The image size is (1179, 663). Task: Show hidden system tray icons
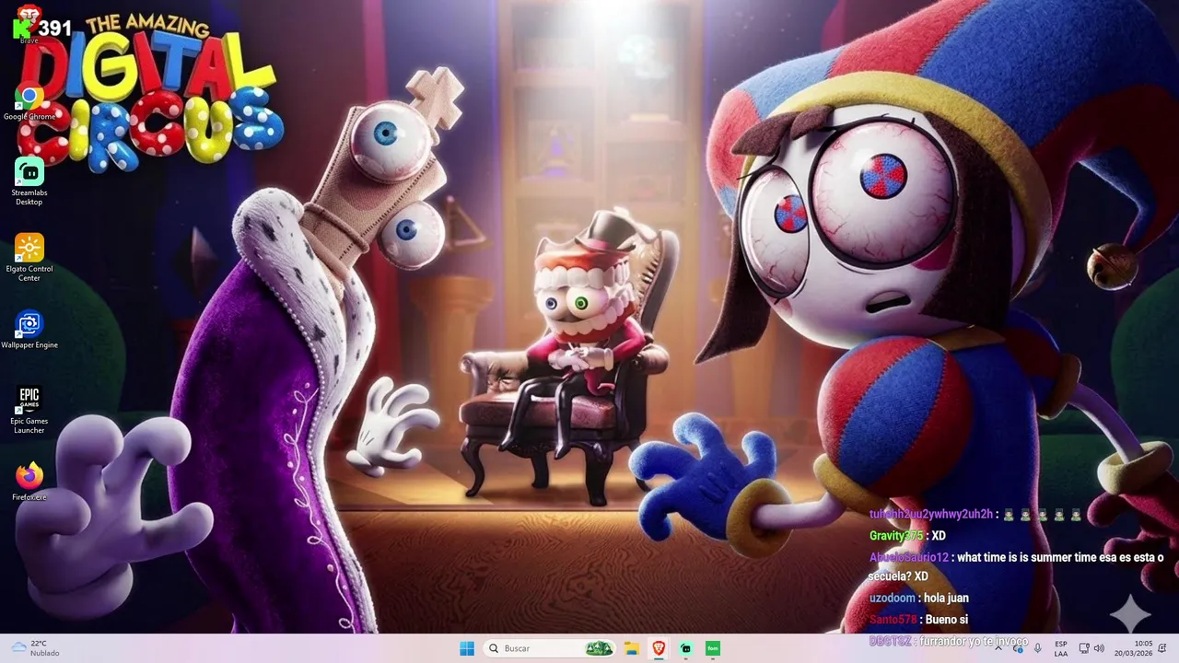point(998,648)
